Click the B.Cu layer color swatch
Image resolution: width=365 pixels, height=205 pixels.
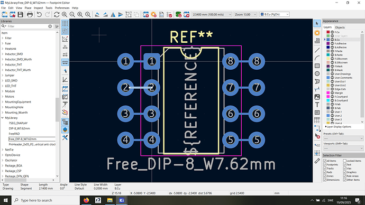click(328, 40)
